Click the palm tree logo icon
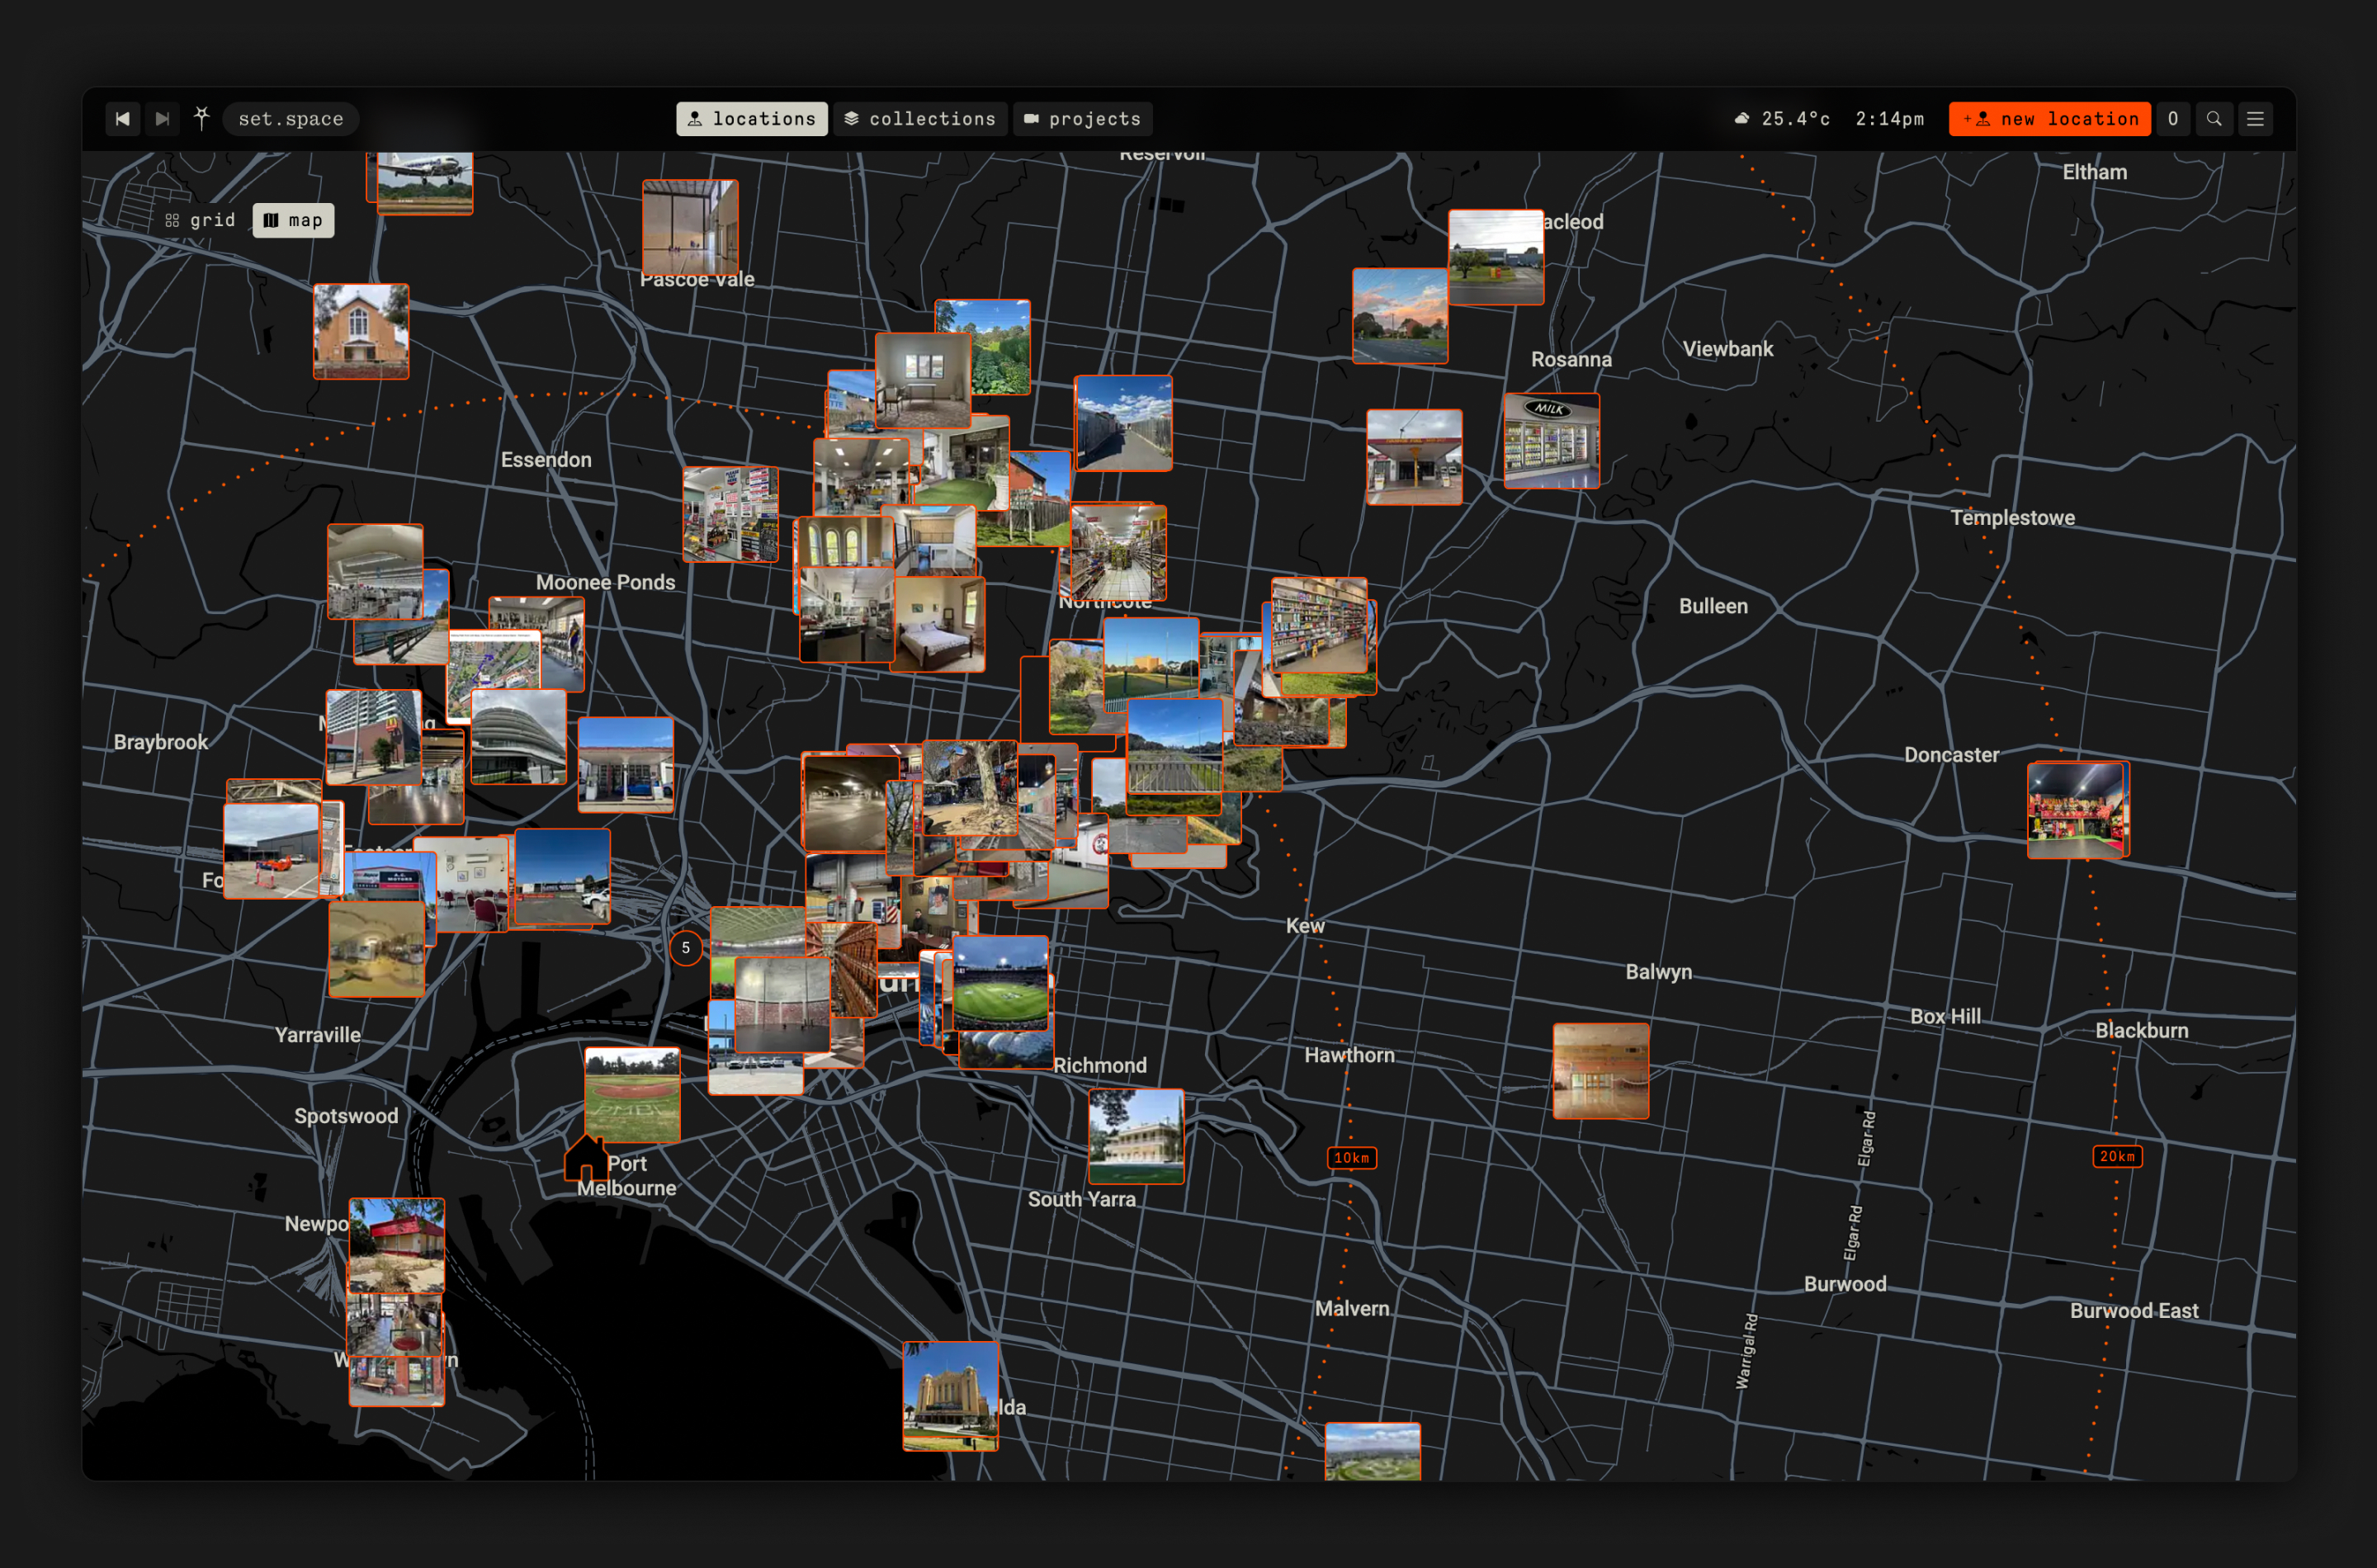 point(202,118)
